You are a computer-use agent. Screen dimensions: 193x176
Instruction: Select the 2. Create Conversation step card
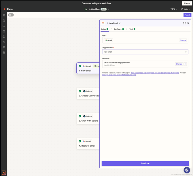pyautogui.click(x=88, y=93)
